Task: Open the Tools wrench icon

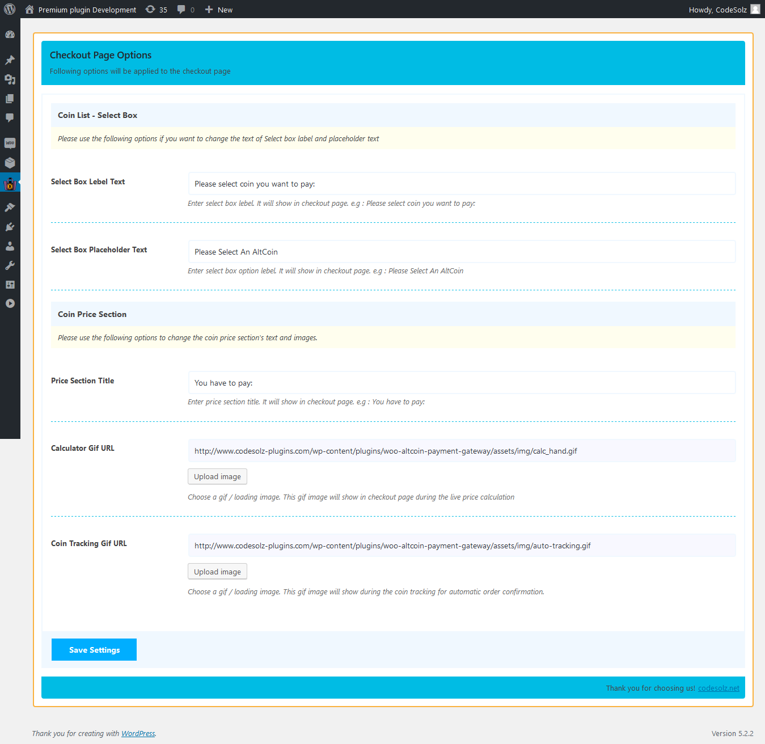Action: [x=10, y=265]
